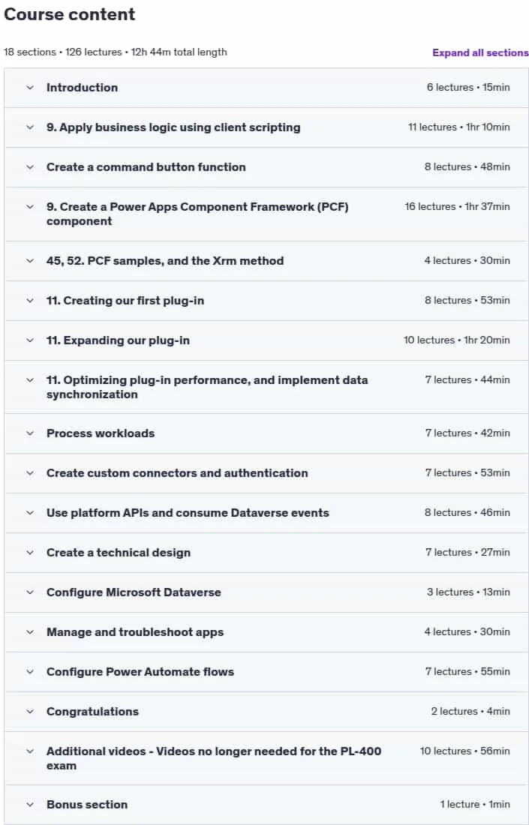Open Create custom connectors and authentication section
The image size is (529, 825).
point(266,473)
